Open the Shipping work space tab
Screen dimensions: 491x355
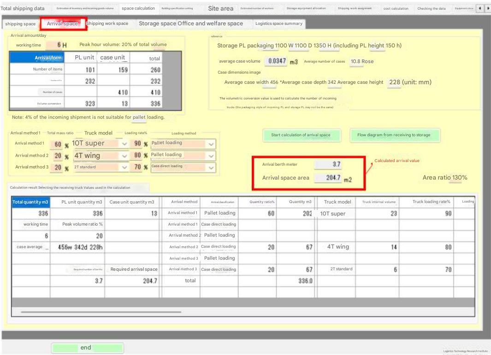(107, 23)
